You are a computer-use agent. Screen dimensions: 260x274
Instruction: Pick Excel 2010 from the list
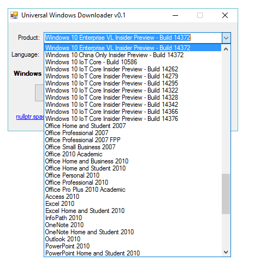tap(133, 204)
